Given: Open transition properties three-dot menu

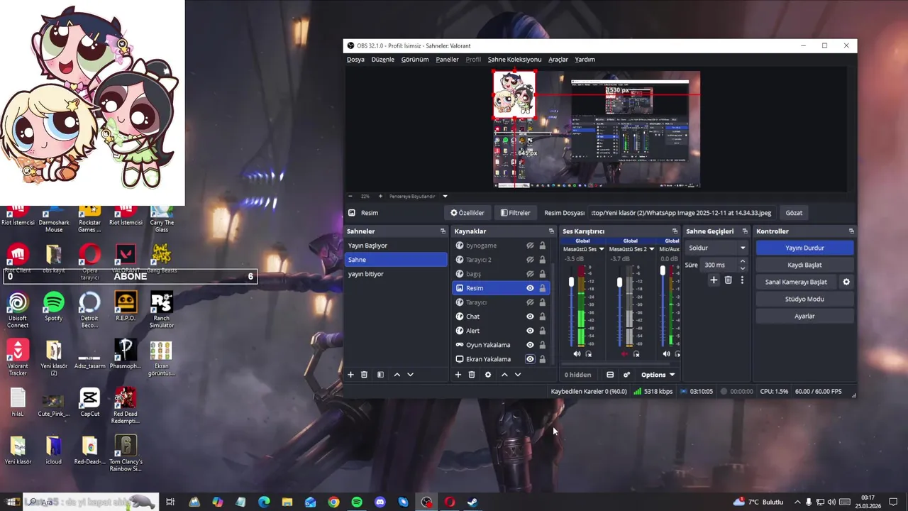Looking at the screenshot, I should pos(742,280).
